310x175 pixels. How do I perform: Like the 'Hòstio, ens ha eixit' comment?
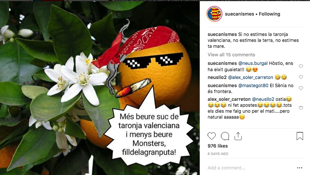coord(301,66)
